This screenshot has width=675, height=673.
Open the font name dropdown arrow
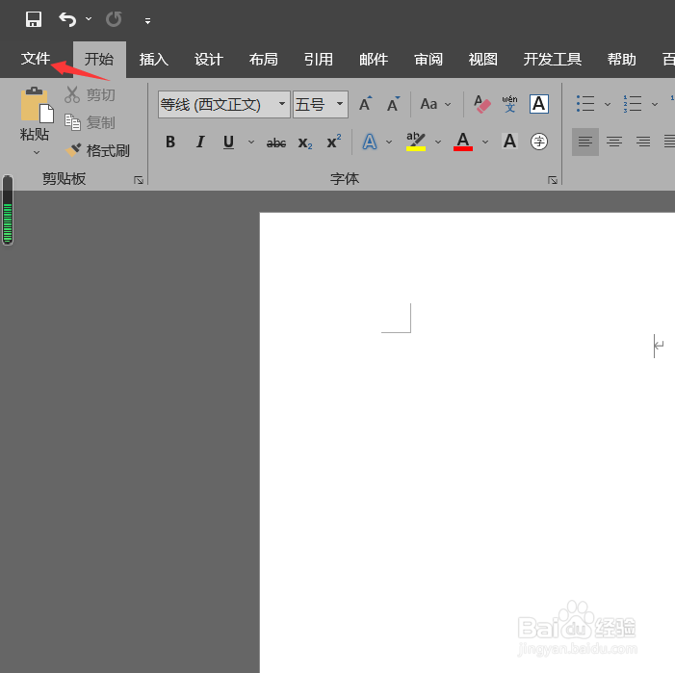point(282,104)
